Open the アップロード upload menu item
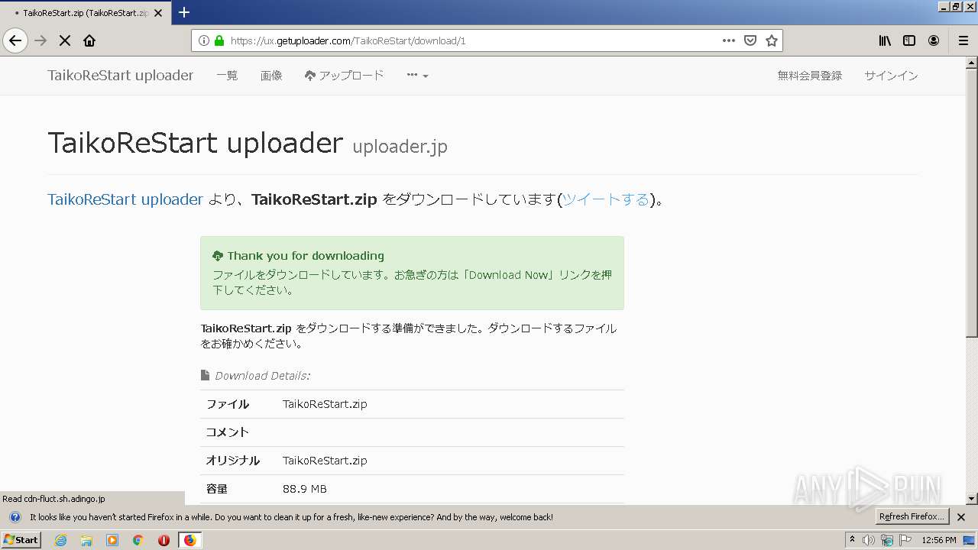 click(344, 75)
